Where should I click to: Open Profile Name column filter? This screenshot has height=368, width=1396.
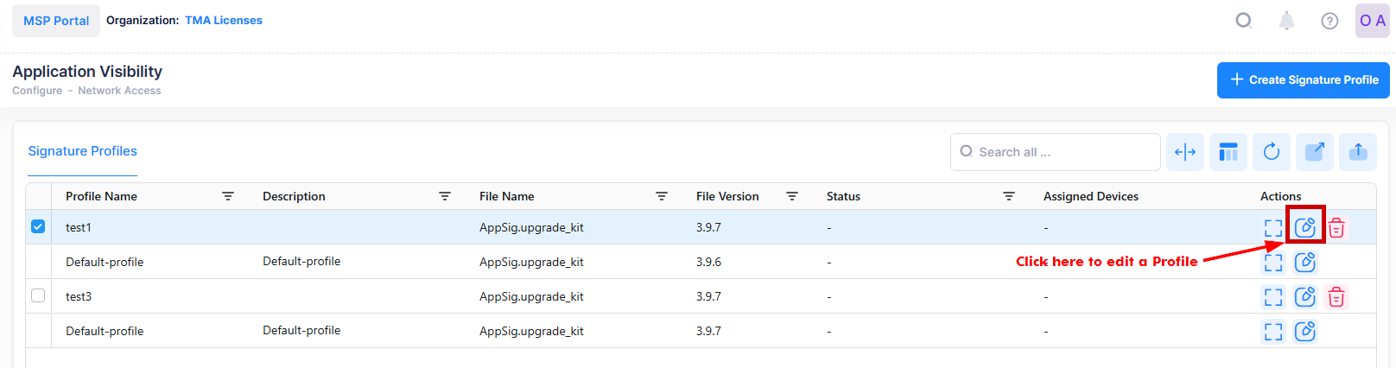coord(228,196)
